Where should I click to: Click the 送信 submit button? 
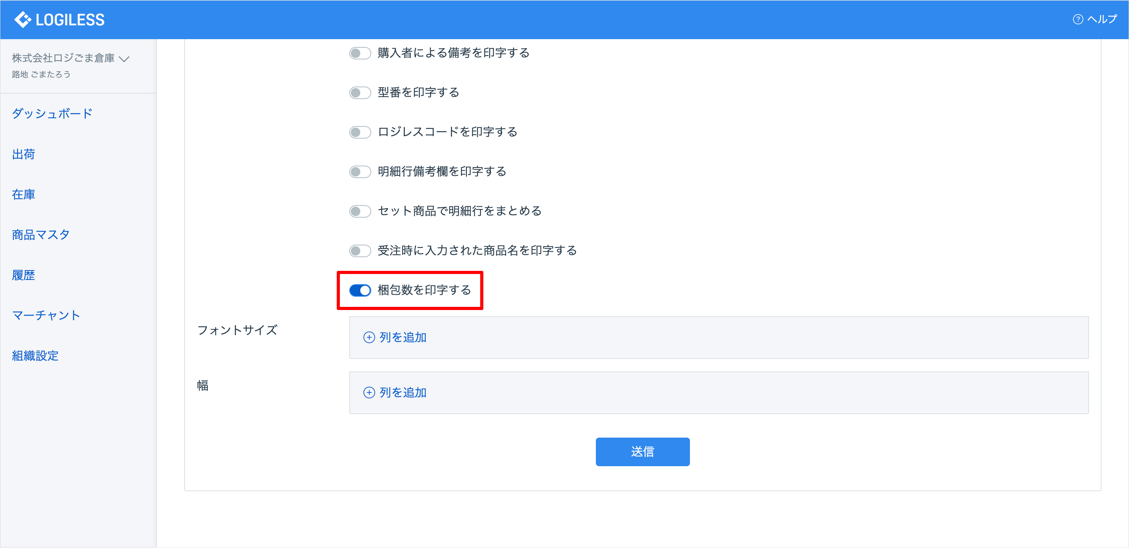(x=643, y=452)
